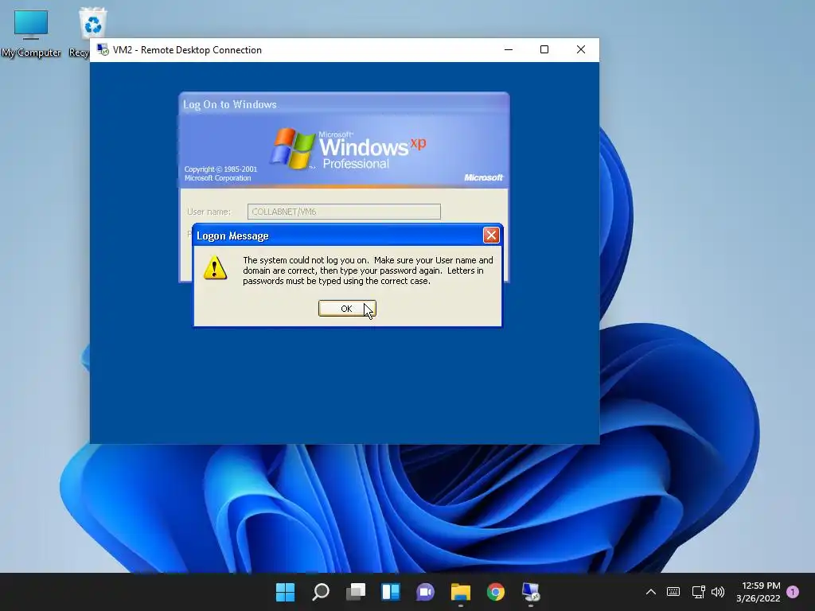The height and width of the screenshot is (611, 815).
Task: Show hidden system tray icons
Action: (650, 592)
